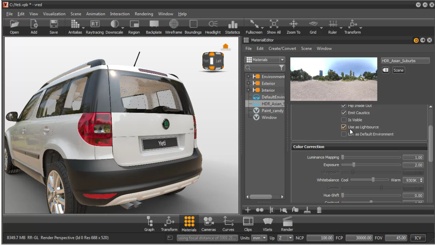Image resolution: width=435 pixels, height=245 pixels.
Task: Open the Render settings clapperboard icon
Action: pyautogui.click(x=287, y=221)
